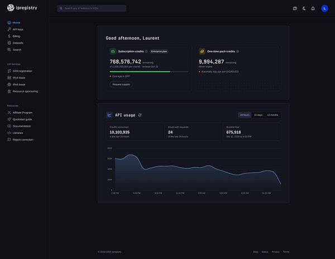
Task: Select the 24 hours range
Action: (x=245, y=115)
